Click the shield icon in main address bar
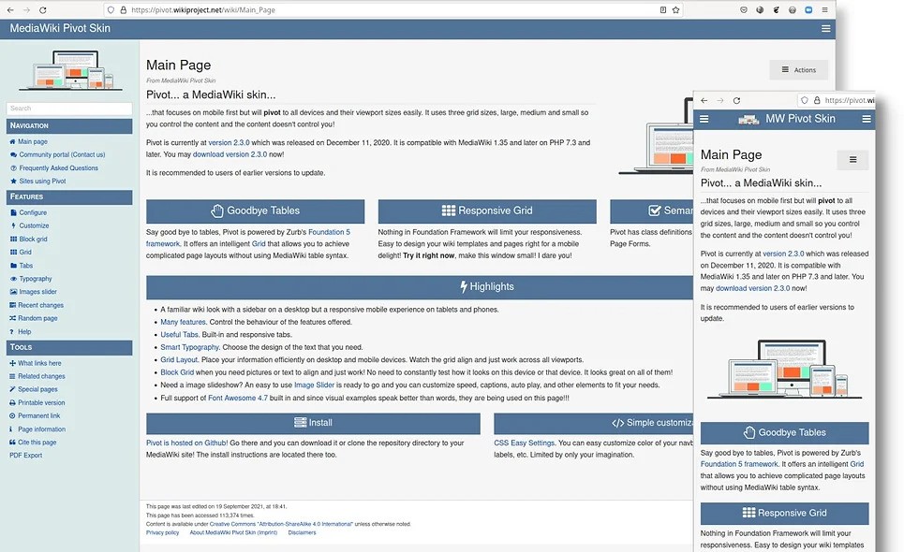The width and height of the screenshot is (904, 552). point(111,9)
